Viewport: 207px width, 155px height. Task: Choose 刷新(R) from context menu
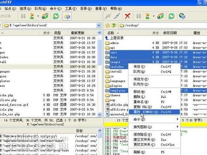click(154, 152)
